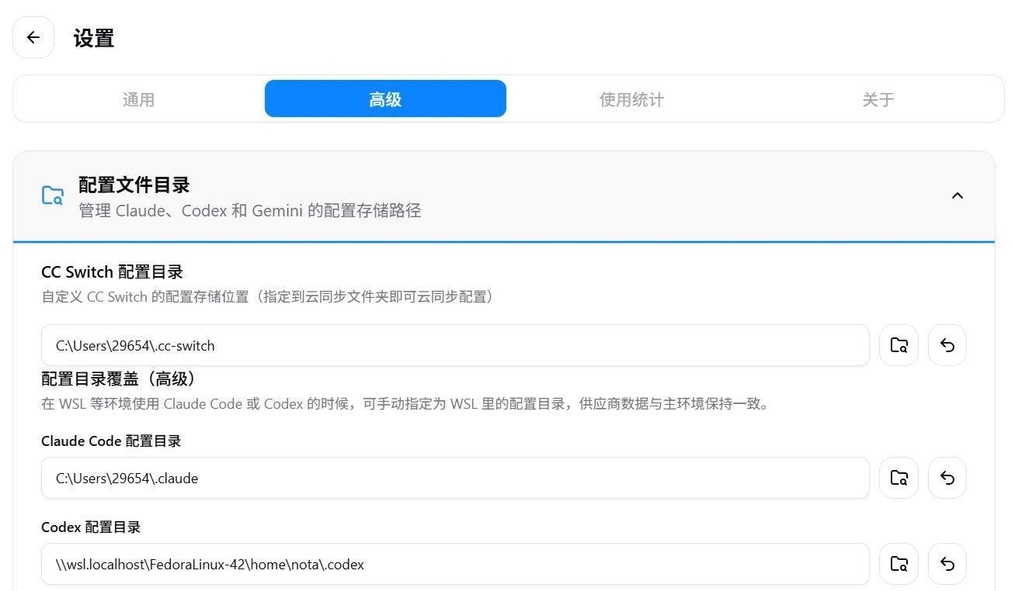The image size is (1015, 591).
Task: Open the 使用统计 tab
Action: click(631, 99)
